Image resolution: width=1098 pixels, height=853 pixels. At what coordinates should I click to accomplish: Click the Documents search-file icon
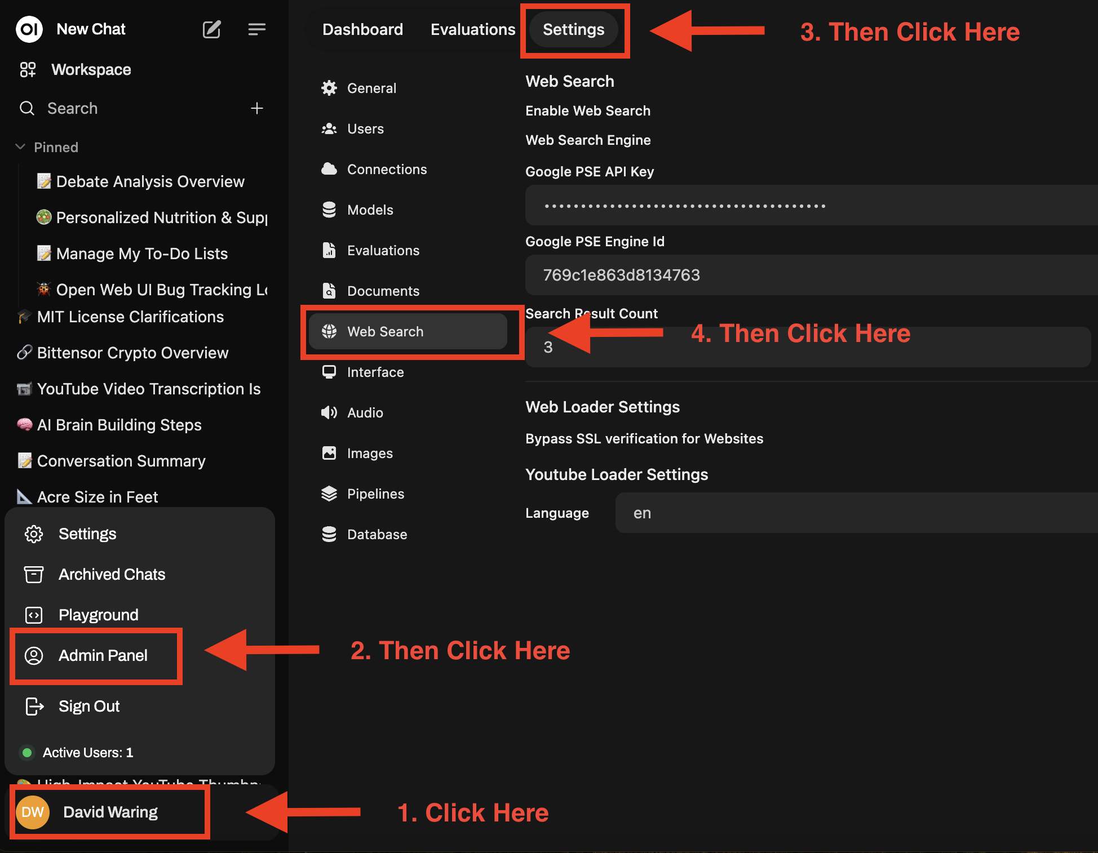[329, 291]
